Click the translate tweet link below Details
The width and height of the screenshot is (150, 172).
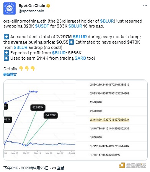pyautogui.click(x=10, y=75)
